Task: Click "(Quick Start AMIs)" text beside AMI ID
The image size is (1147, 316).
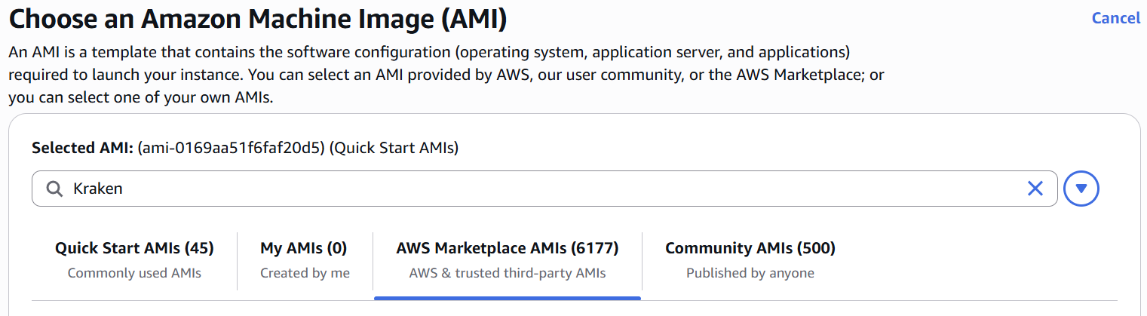Action: (395, 149)
